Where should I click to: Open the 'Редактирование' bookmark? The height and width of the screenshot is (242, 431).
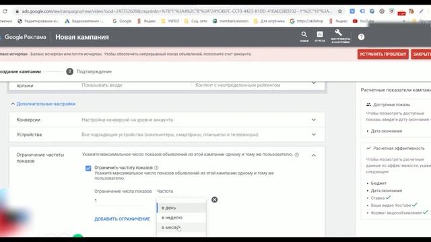coord(38,21)
